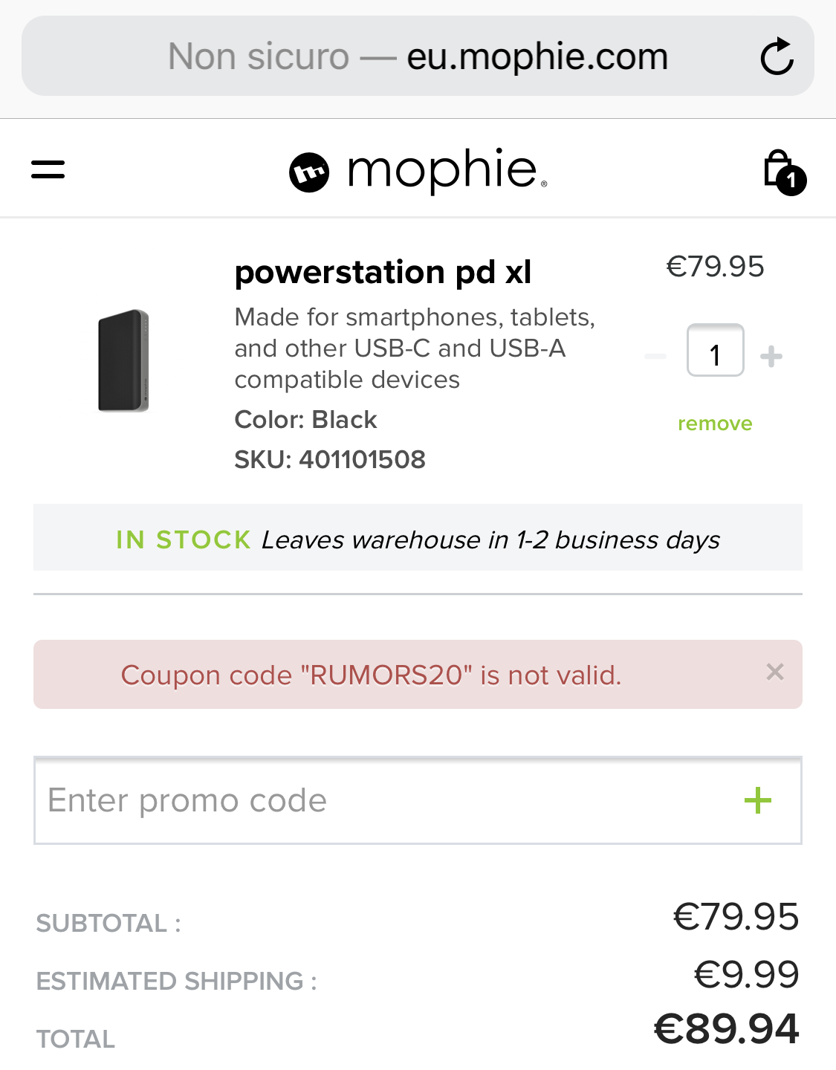Tap the Non sicuro security label
The height and width of the screenshot is (1070, 836).
tap(259, 56)
